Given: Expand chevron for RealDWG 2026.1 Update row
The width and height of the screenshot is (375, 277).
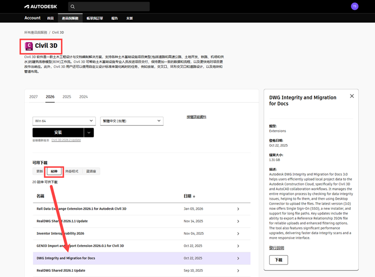Looking at the screenshot, I should click(238, 270).
